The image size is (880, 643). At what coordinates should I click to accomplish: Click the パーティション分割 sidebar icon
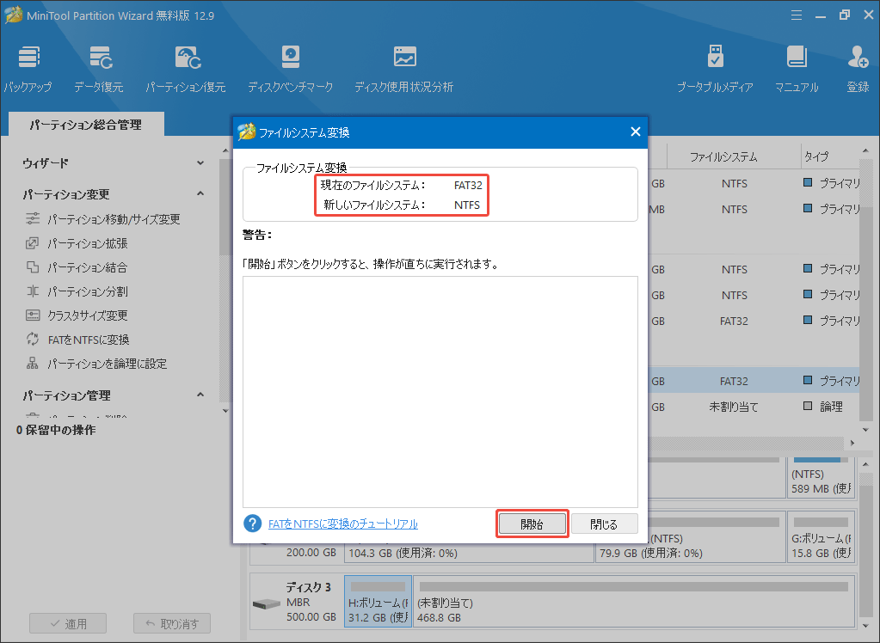click(33, 291)
